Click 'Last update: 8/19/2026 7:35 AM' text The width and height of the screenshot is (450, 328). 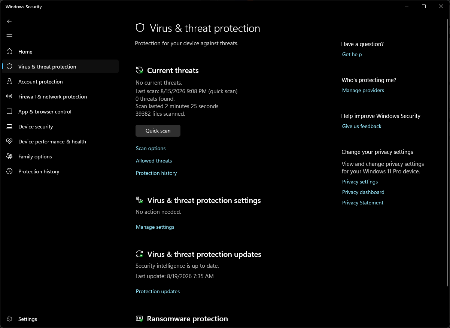pyautogui.click(x=174, y=276)
